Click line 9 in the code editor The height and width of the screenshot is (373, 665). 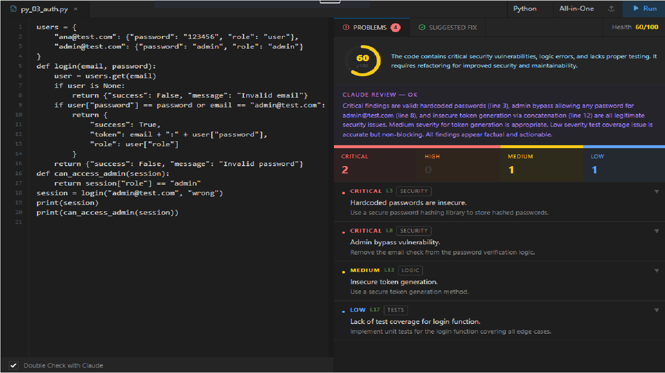click(x=181, y=105)
